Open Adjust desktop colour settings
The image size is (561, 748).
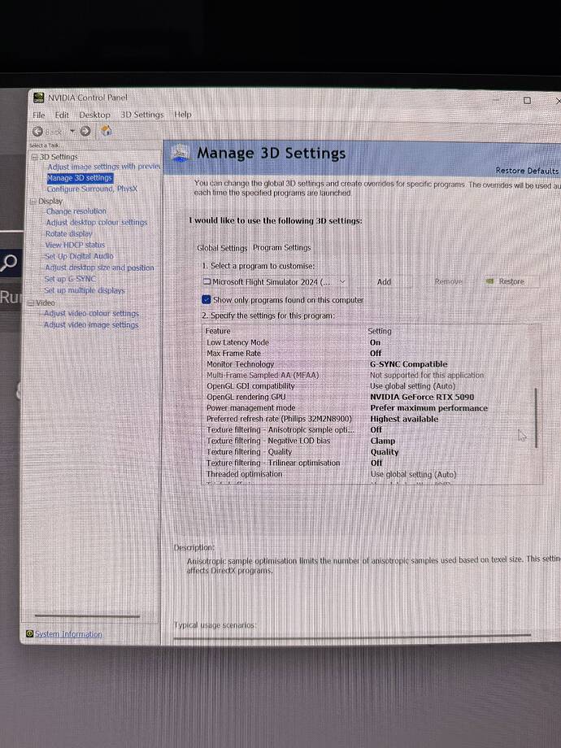click(97, 222)
